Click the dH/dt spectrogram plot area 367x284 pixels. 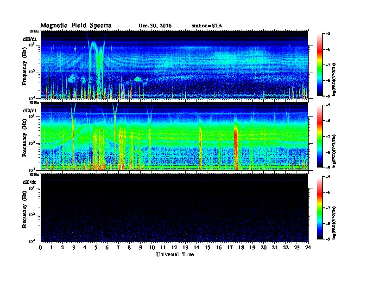click(174, 65)
